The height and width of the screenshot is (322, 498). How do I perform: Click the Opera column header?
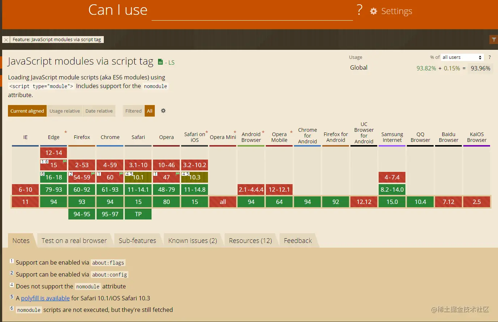pyautogui.click(x=166, y=137)
